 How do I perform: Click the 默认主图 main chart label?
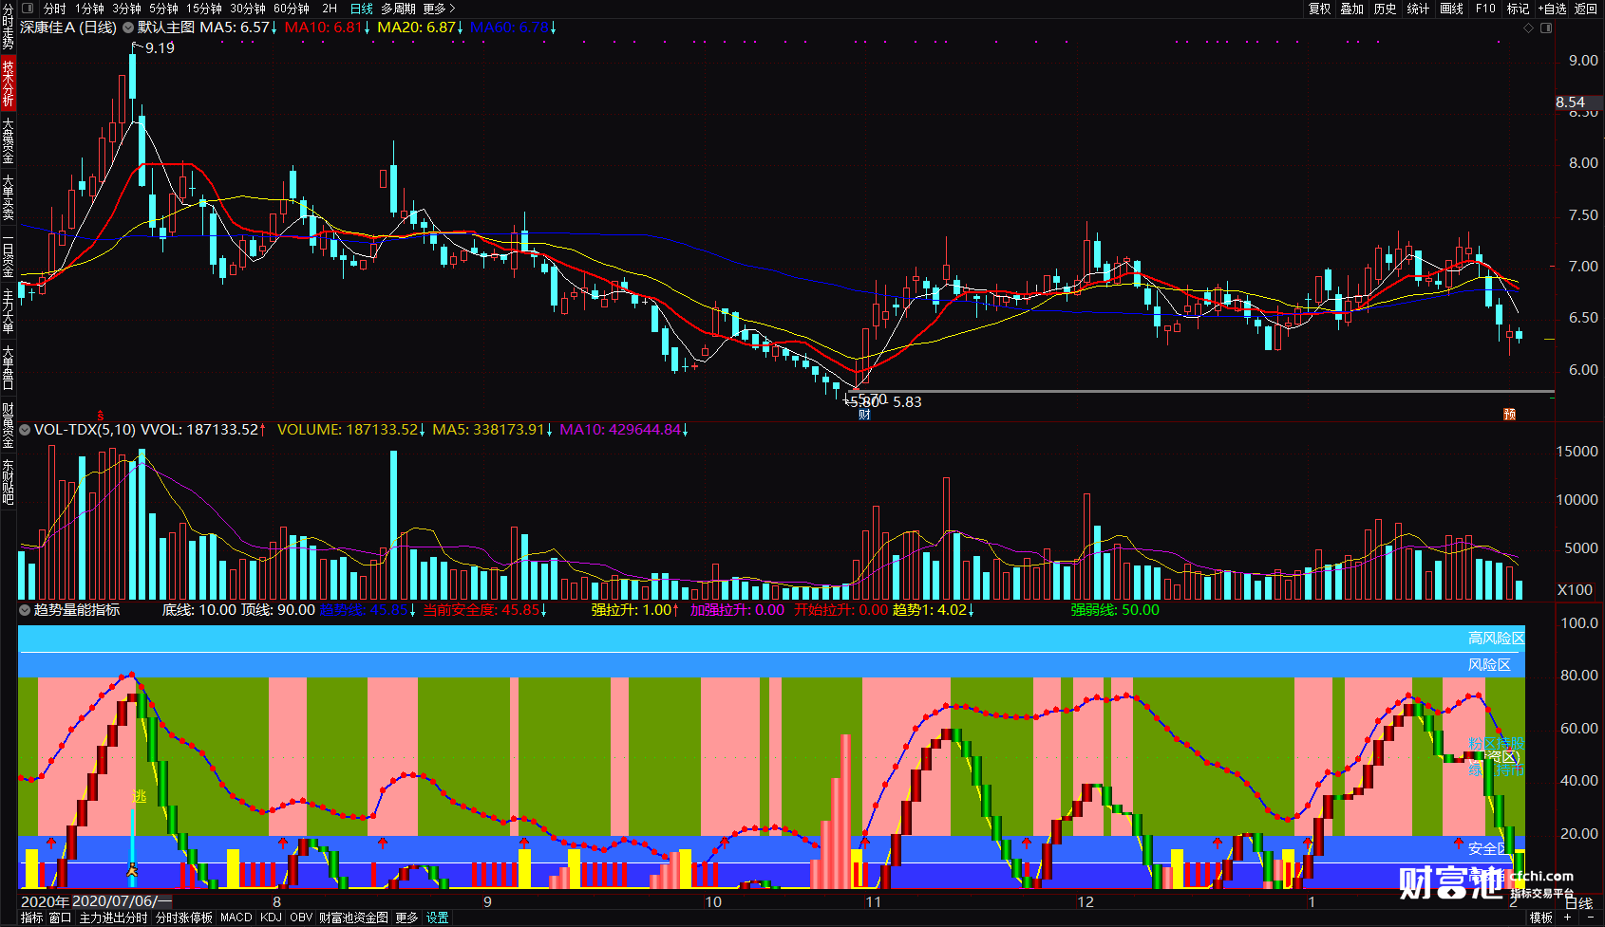tap(166, 28)
